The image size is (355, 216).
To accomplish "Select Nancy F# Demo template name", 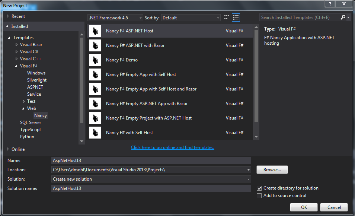I will pos(122,60).
